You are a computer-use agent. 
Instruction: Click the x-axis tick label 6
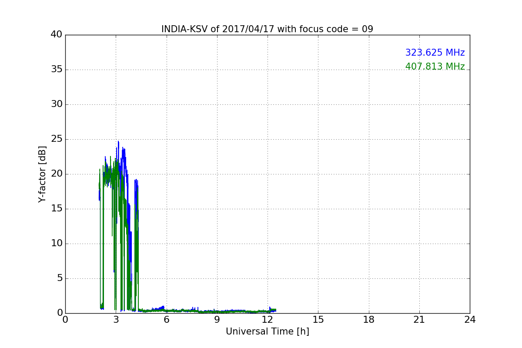coord(166,320)
